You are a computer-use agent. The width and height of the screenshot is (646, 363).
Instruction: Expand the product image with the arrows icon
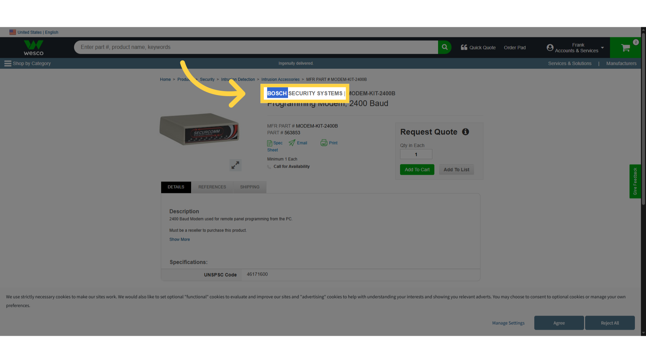coord(235,165)
